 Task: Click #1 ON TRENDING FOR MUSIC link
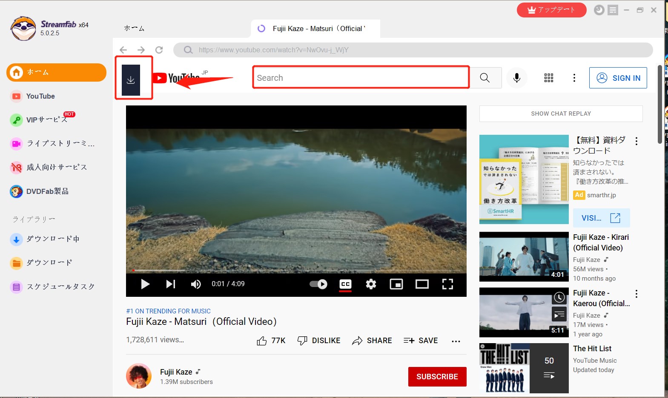click(x=168, y=311)
